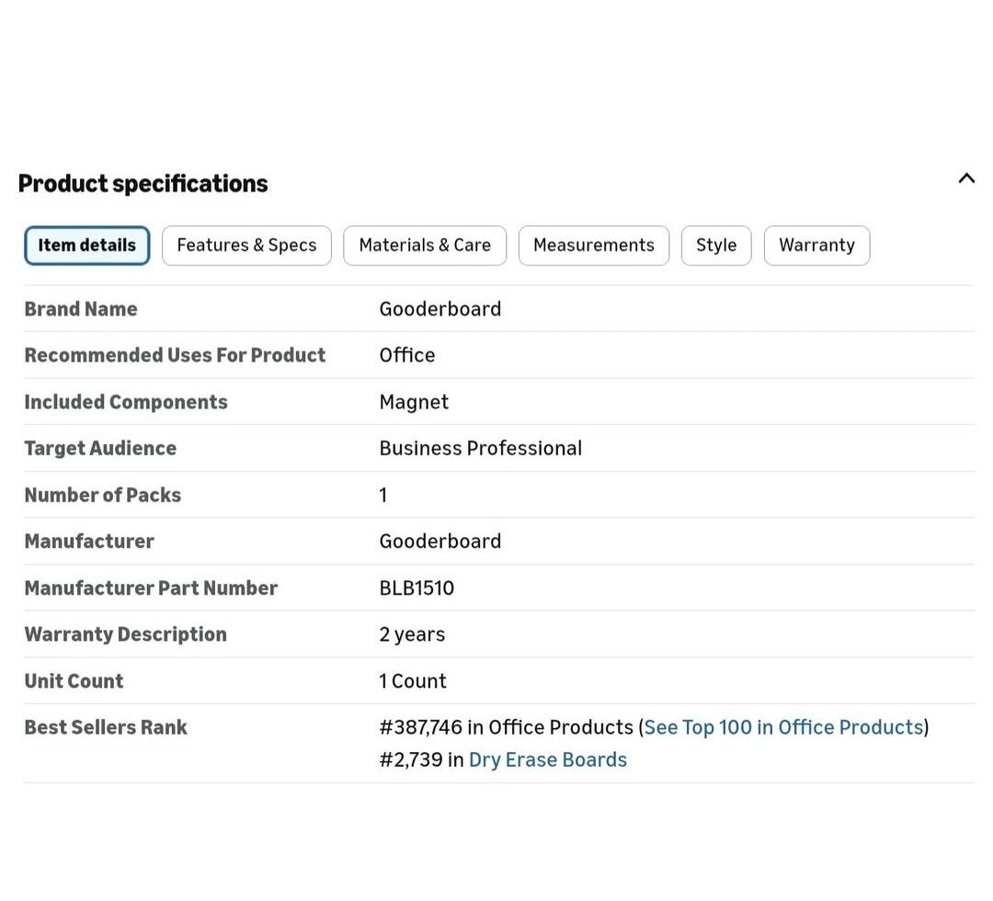Select the Item details tab
The width and height of the screenshot is (993, 901).
click(86, 245)
